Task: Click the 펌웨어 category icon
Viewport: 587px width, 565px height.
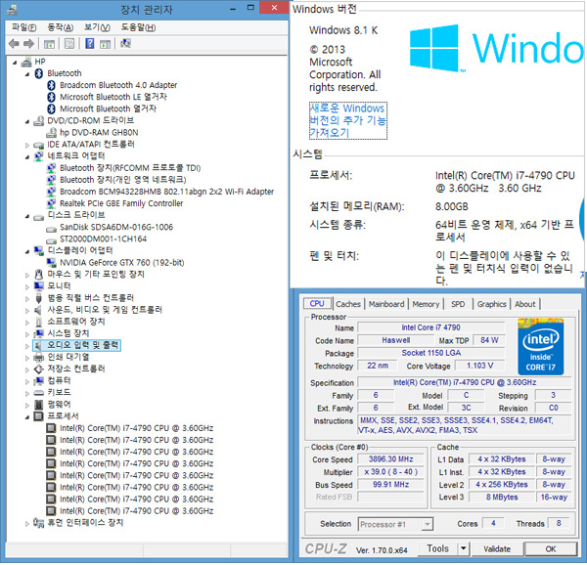Action: pos(38,405)
